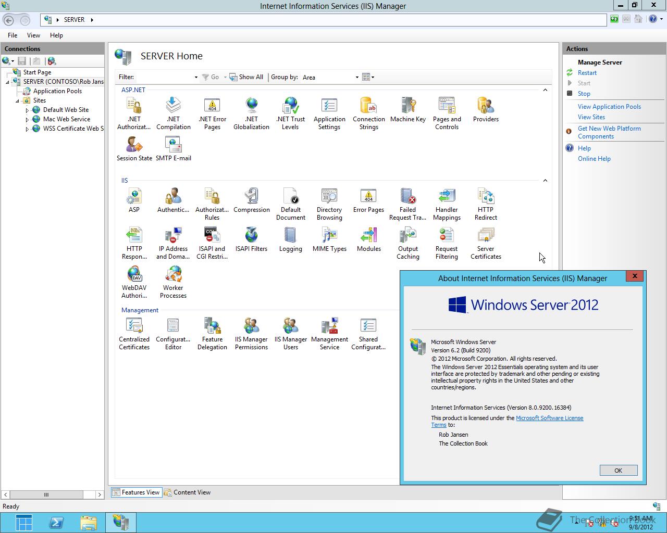Open the Providers feature
This screenshot has width=667, height=533.
[486, 110]
